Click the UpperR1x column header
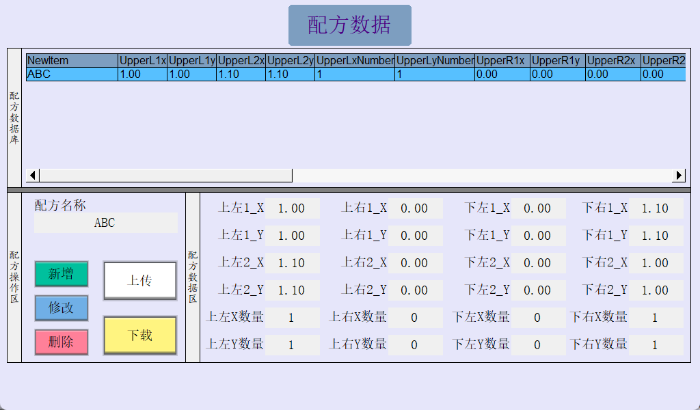 pos(502,61)
